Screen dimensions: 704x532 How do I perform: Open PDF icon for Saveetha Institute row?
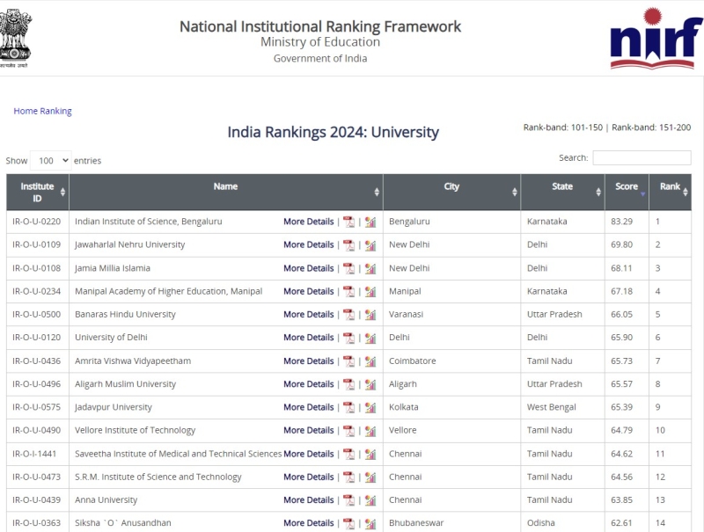coord(348,454)
